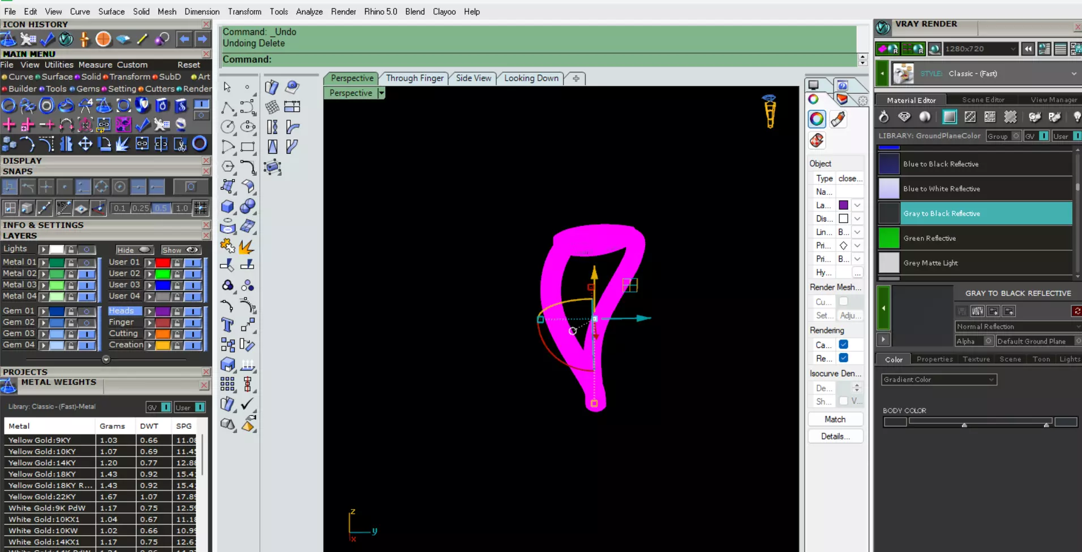Click the orange crosshair circle in Icon History
Image resolution: width=1082 pixels, height=552 pixels.
[104, 39]
